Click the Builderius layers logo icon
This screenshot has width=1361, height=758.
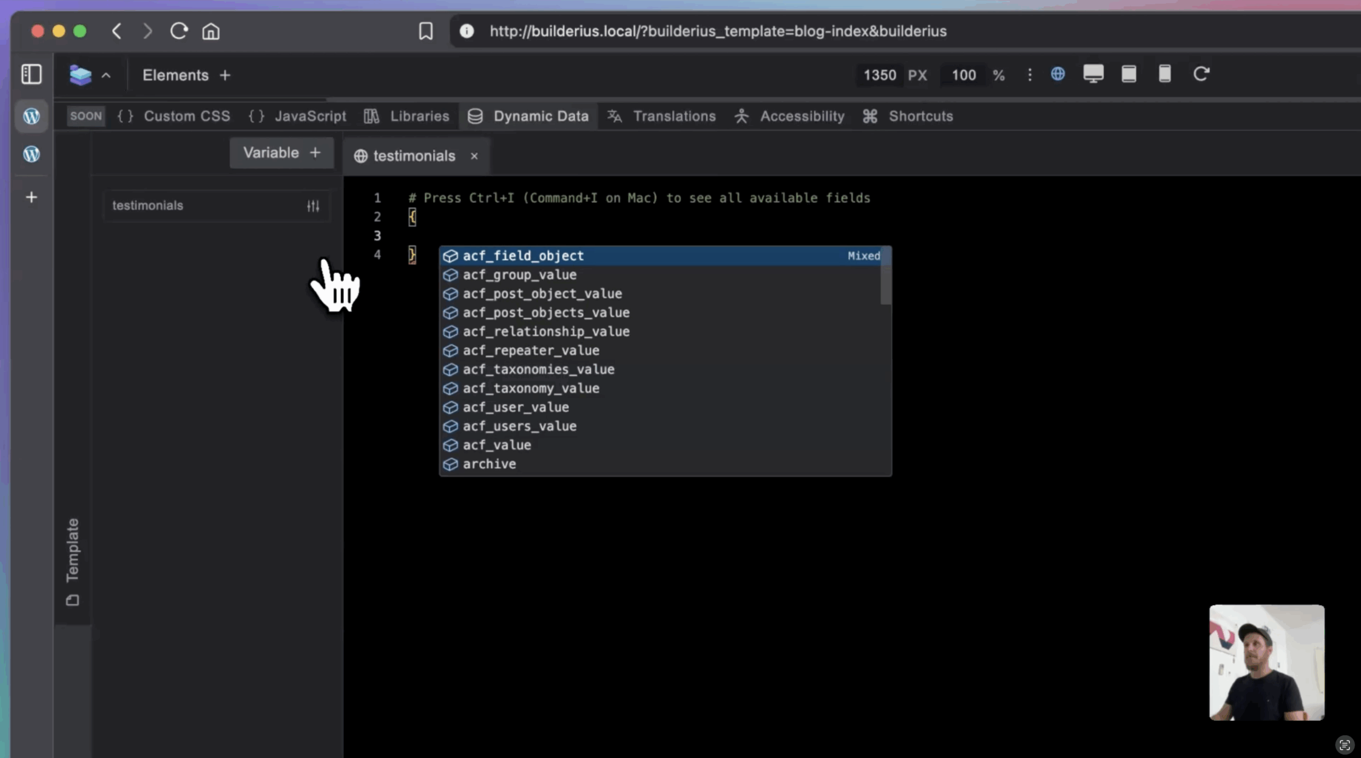tap(80, 75)
